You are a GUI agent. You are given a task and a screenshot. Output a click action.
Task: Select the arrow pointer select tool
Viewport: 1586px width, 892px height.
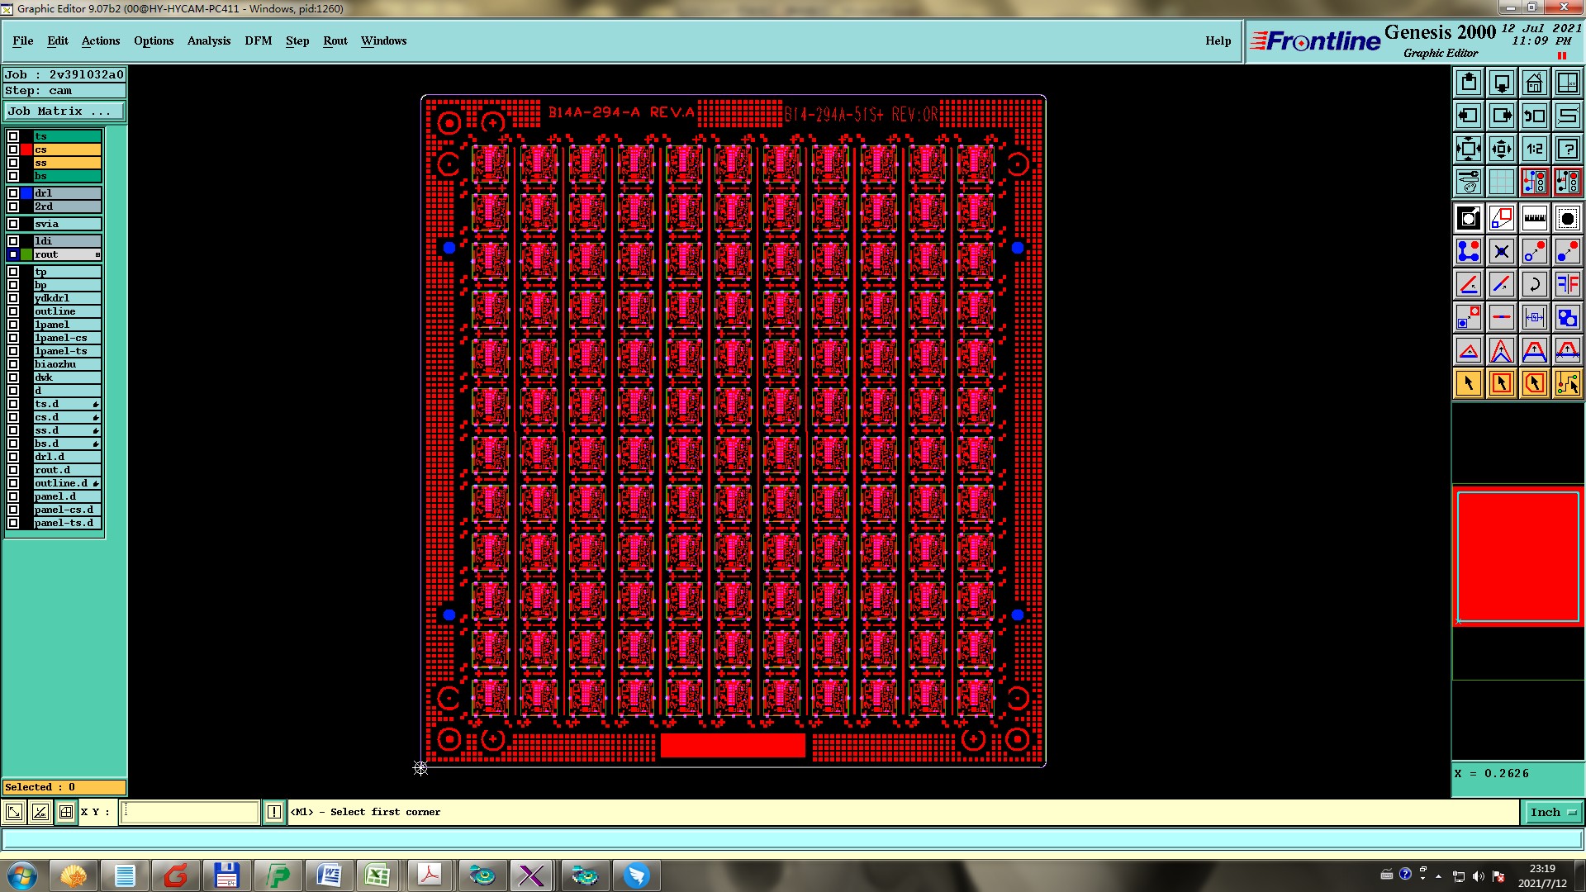pyautogui.click(x=1469, y=383)
